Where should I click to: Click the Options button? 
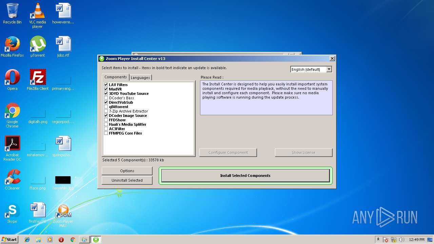[x=127, y=171]
